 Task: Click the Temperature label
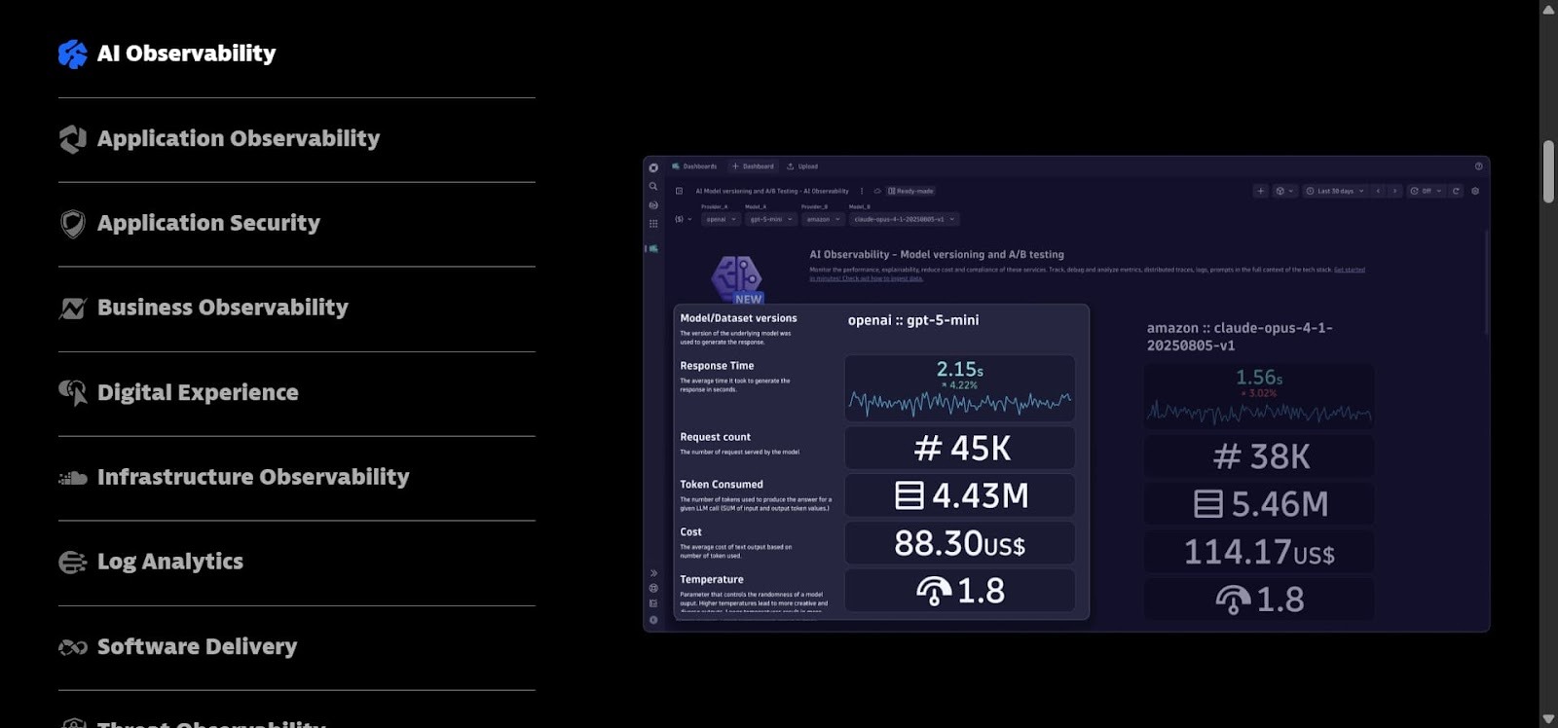[712, 579]
